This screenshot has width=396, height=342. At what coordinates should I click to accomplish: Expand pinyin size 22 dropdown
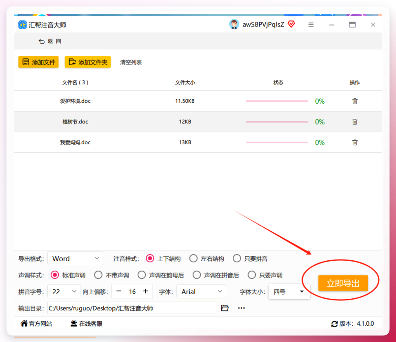click(x=64, y=291)
